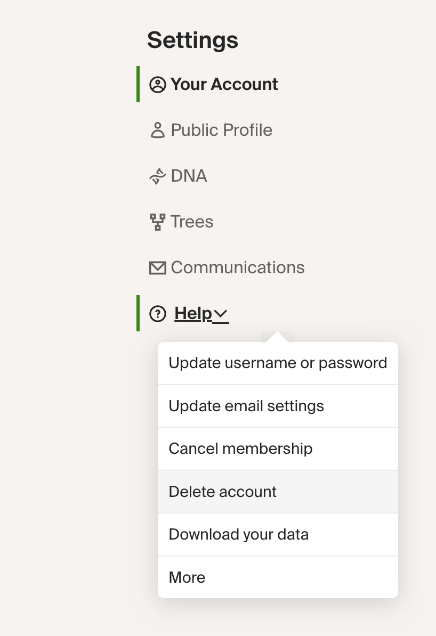Click the Trees hierarchy icon

tap(158, 222)
